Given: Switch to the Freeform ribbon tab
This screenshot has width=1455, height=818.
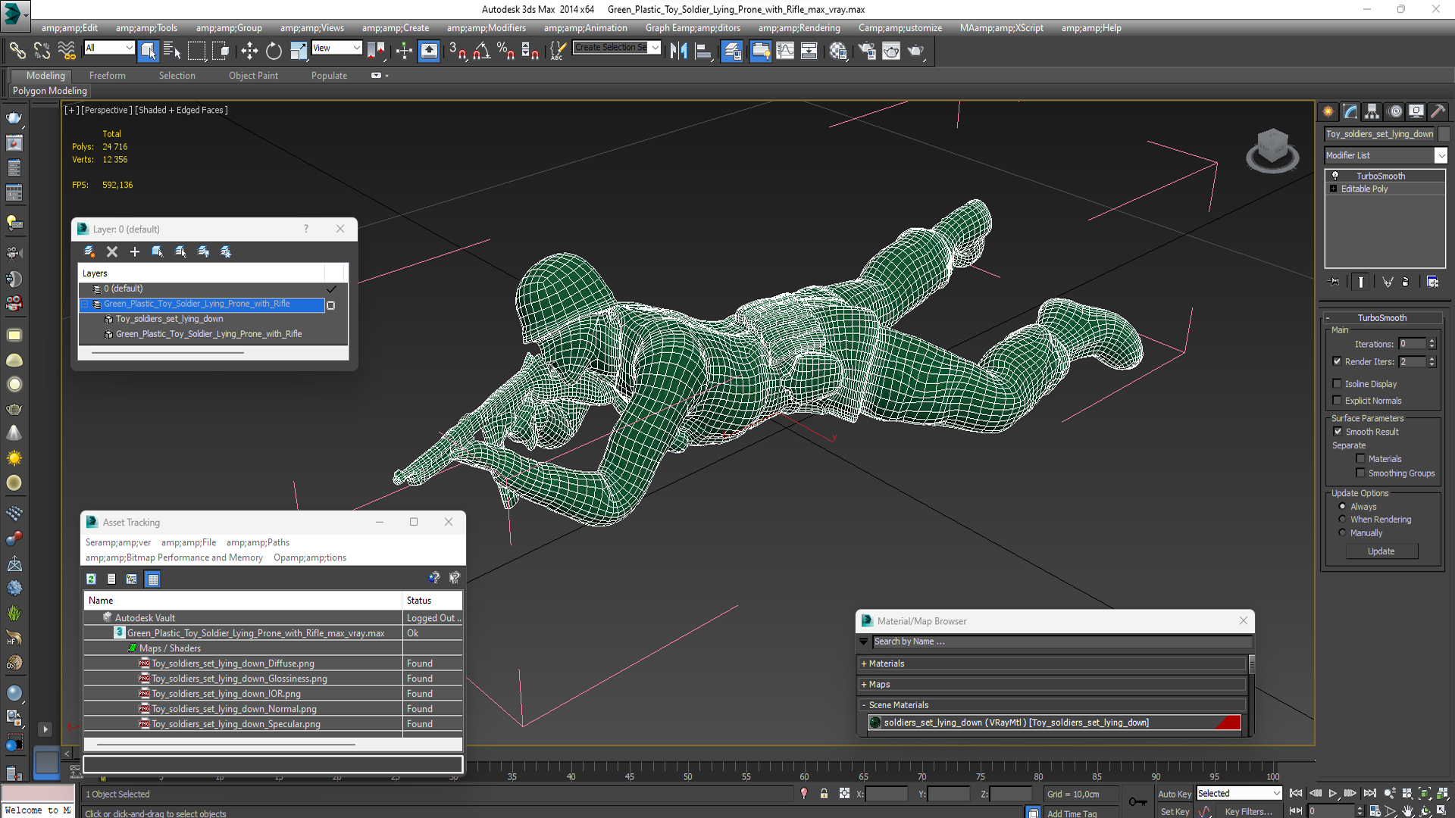Looking at the screenshot, I should coord(108,76).
